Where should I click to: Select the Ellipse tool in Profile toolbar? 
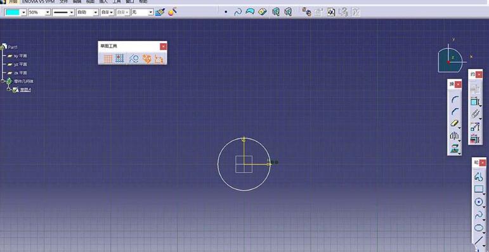point(479,227)
